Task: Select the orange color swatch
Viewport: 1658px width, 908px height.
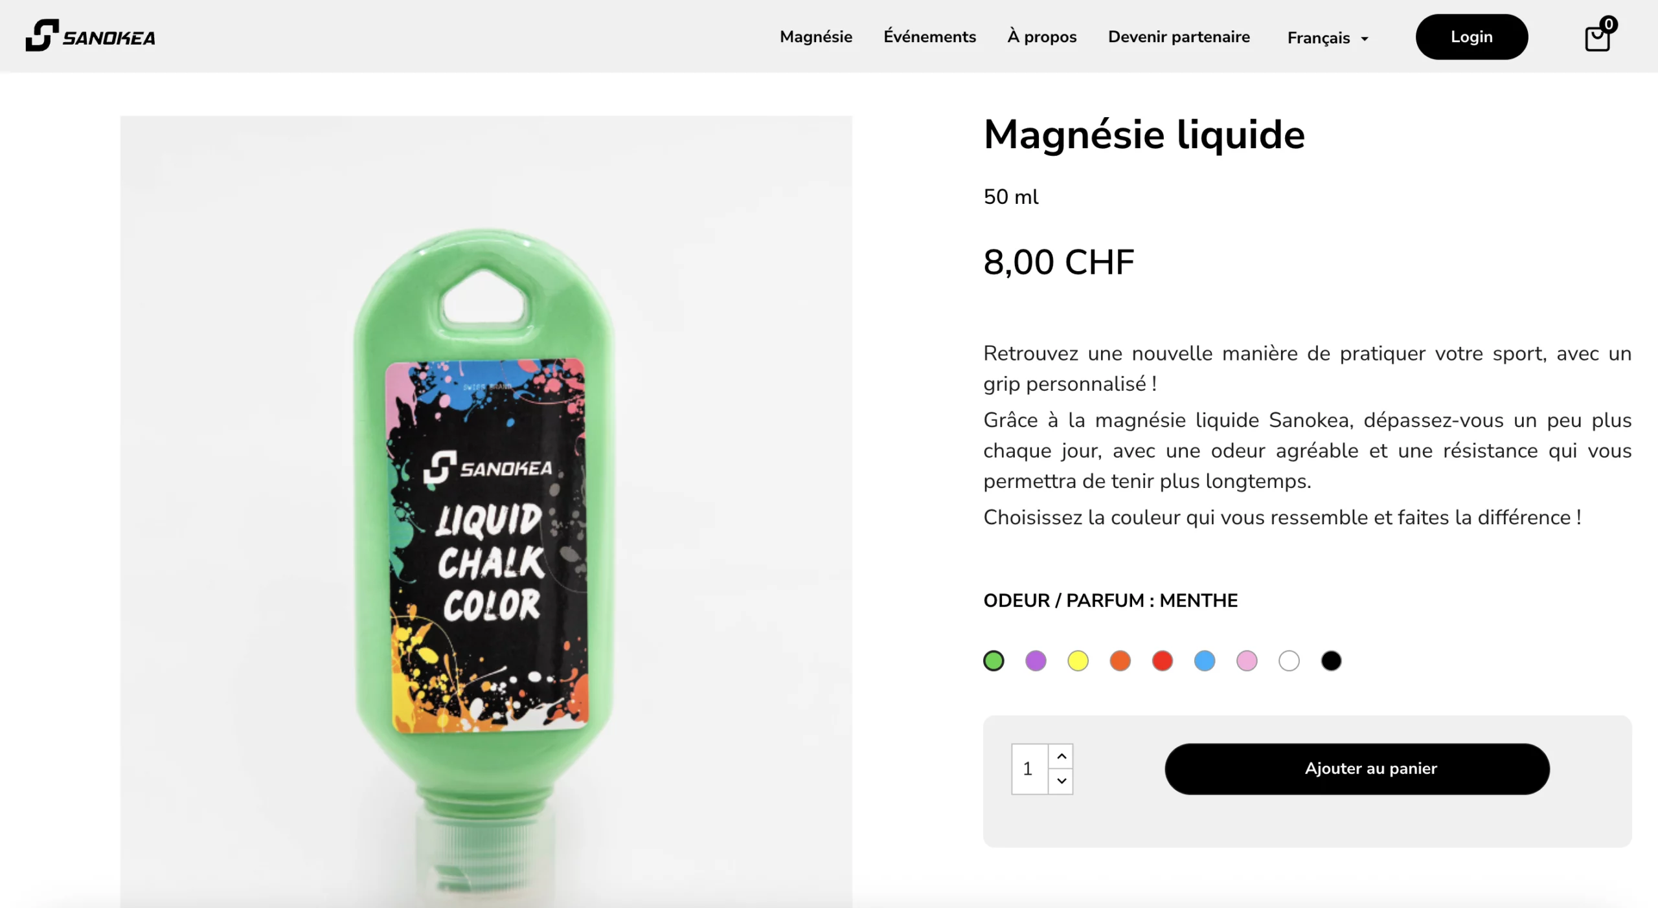Action: [1120, 661]
